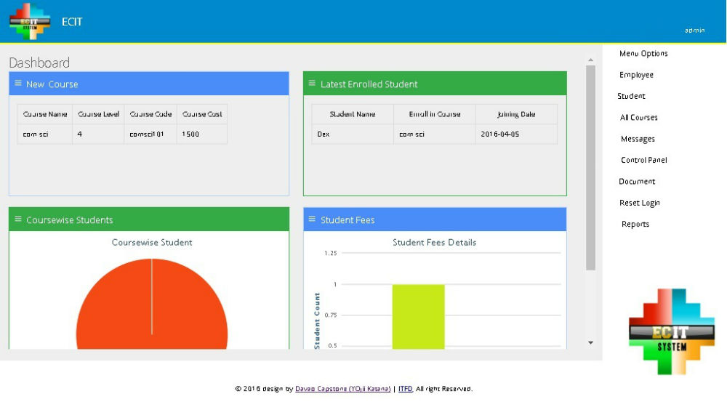Click the dashboard vertical scrollbar thumb
The image size is (727, 407).
pos(590,167)
